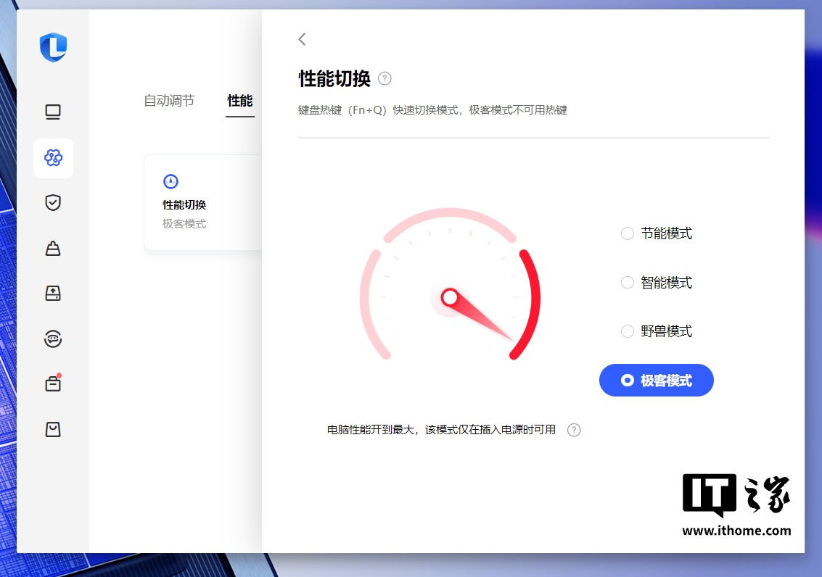The width and height of the screenshot is (822, 577).
Task: Click the red speedometer gauge dial
Action: click(x=450, y=297)
